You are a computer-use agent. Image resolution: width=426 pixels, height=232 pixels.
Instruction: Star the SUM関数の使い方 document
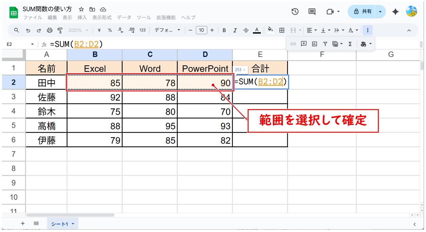pyautogui.click(x=81, y=9)
